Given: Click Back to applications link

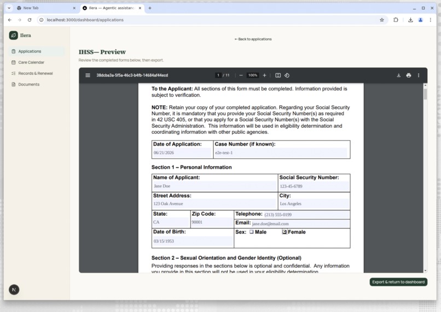Looking at the screenshot, I should [x=253, y=39].
